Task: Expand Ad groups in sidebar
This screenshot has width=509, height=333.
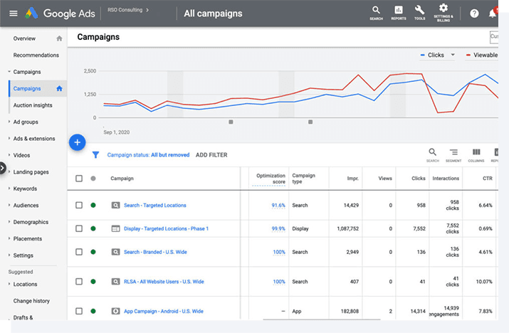Action: click(x=9, y=122)
